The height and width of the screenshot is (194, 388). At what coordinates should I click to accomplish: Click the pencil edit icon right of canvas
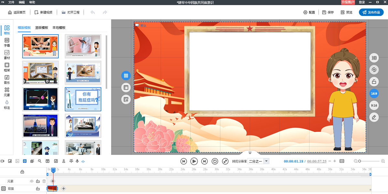coord(374,117)
